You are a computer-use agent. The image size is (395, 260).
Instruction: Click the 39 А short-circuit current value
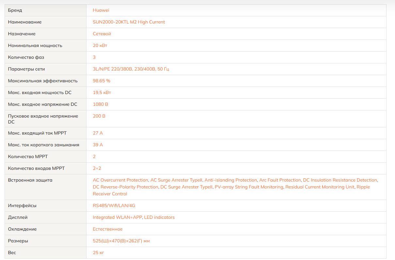98,145
